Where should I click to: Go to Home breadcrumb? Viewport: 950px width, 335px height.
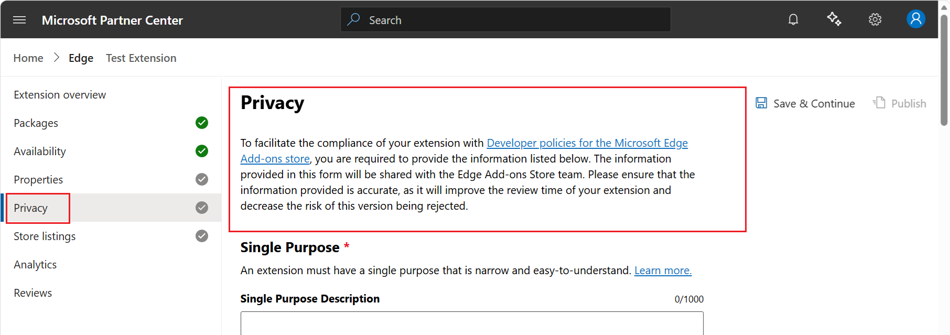pos(28,58)
